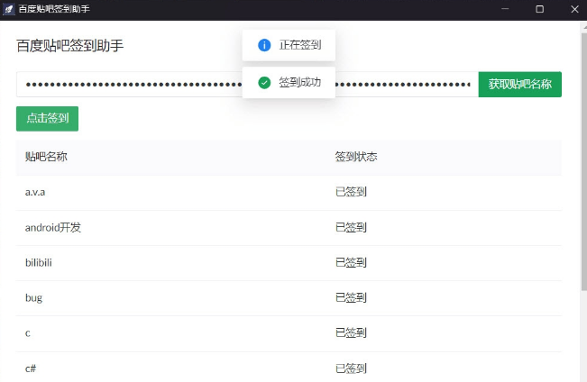Click 已签到 status in c# row

pos(351,368)
